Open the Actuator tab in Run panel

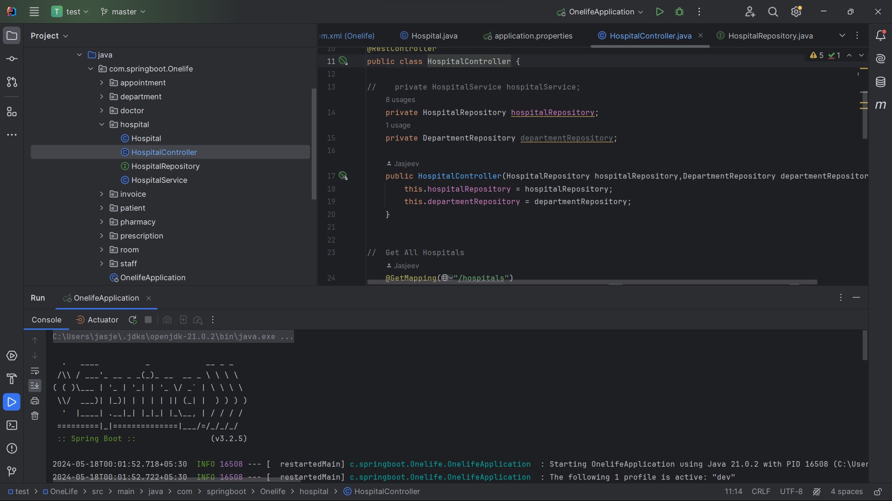tap(97, 320)
